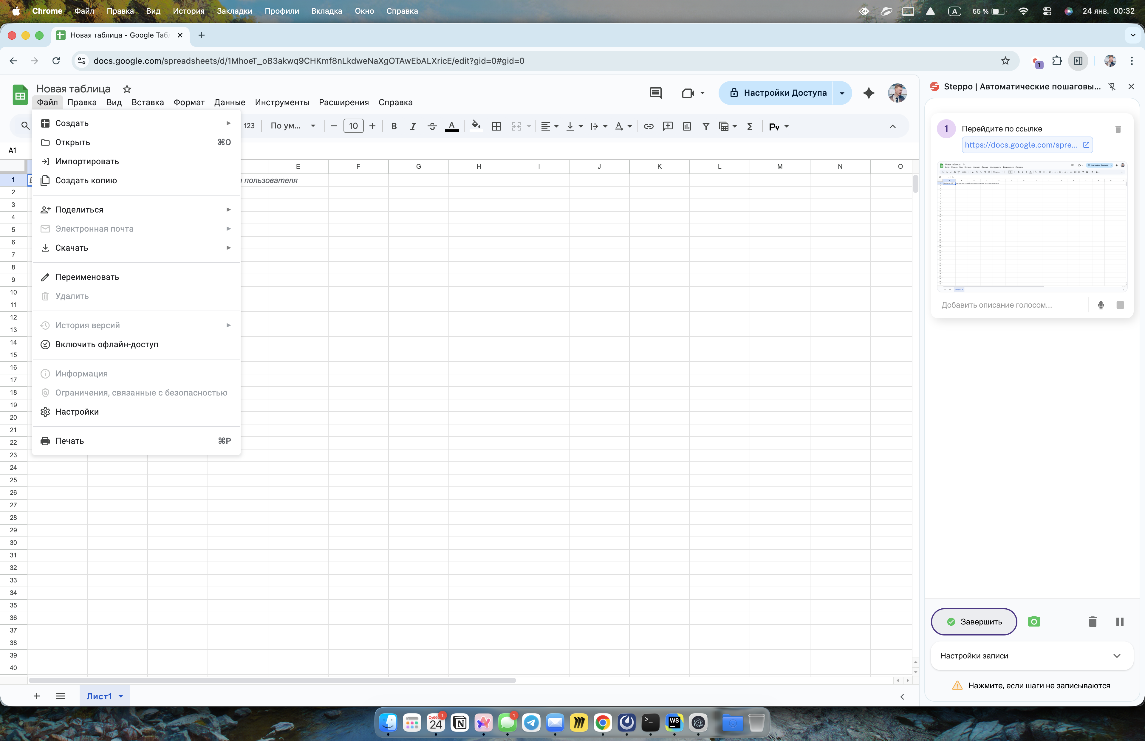This screenshot has height=741, width=1145.
Task: Open the Скачать submenu
Action: click(x=72, y=248)
